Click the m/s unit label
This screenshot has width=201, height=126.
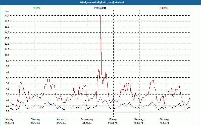8,11
